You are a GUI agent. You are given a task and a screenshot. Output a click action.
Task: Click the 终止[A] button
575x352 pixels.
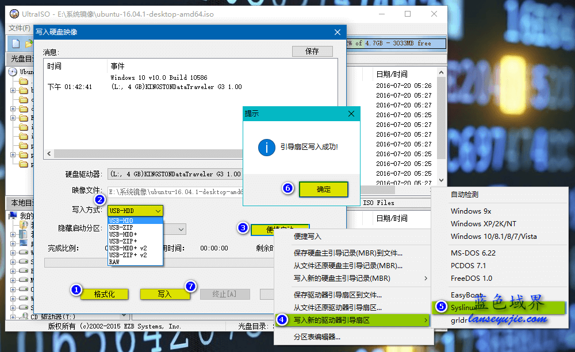tap(224, 294)
